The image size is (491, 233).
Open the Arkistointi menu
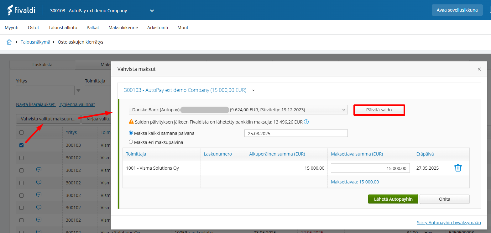158,28
